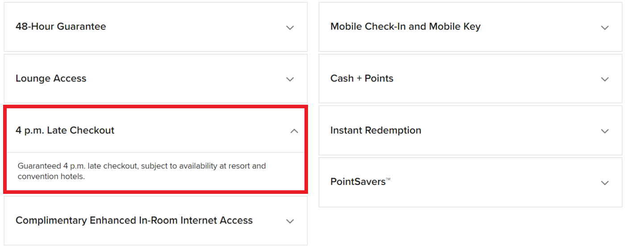Click the 4 p.m. Late Checkout heading

pos(65,131)
